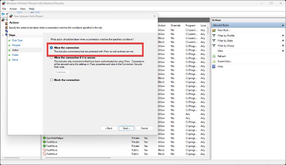Click Export List... action
Image resolution: width=286 pixels, height=165 pixels.
tap(224, 61)
